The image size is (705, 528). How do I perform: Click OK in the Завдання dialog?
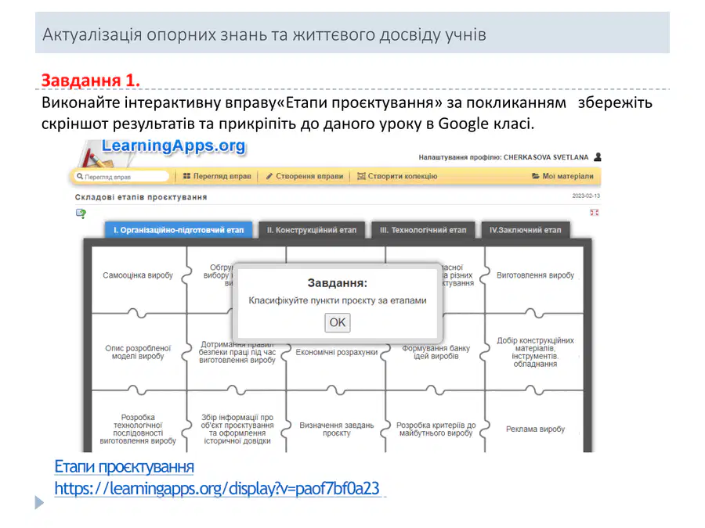point(337,322)
